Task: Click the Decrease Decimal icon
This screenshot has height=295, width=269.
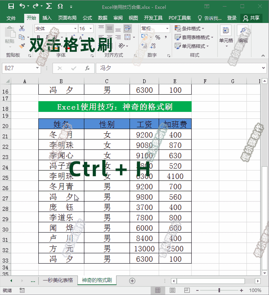Action: (x=153, y=46)
